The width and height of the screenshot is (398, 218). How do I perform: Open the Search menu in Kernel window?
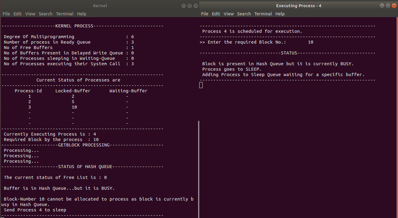tap(45, 14)
